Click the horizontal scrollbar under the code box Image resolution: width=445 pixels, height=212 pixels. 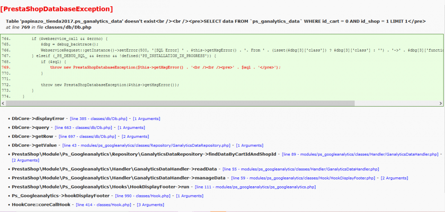180,104
